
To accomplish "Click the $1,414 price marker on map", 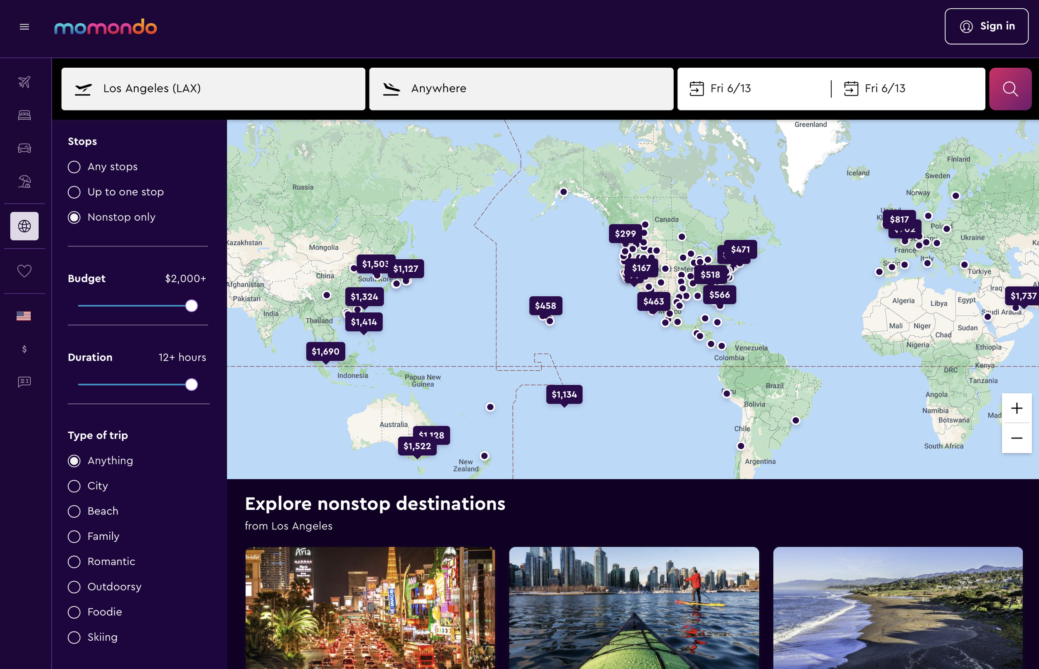I will [364, 322].
